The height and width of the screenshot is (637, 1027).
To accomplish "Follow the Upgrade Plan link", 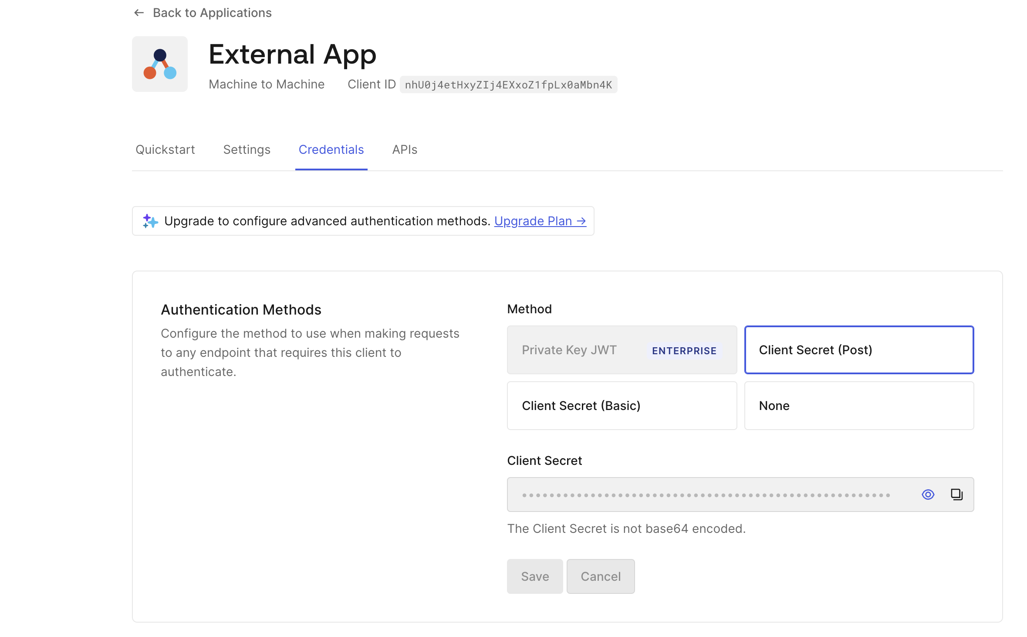I will click(x=540, y=221).
